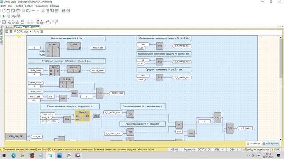The image size is (284, 159).
Task: Select the BLINK1 block
Action: pyautogui.click(x=53, y=49)
